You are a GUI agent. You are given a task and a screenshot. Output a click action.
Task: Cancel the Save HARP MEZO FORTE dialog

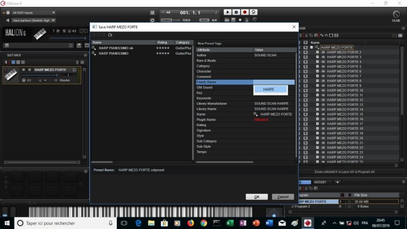pos(283,197)
